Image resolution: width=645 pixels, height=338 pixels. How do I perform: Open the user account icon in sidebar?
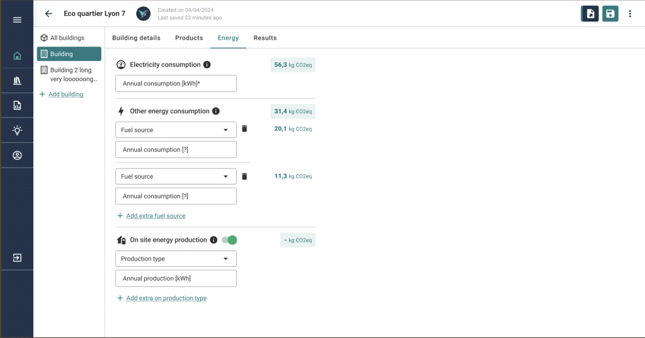click(x=17, y=155)
